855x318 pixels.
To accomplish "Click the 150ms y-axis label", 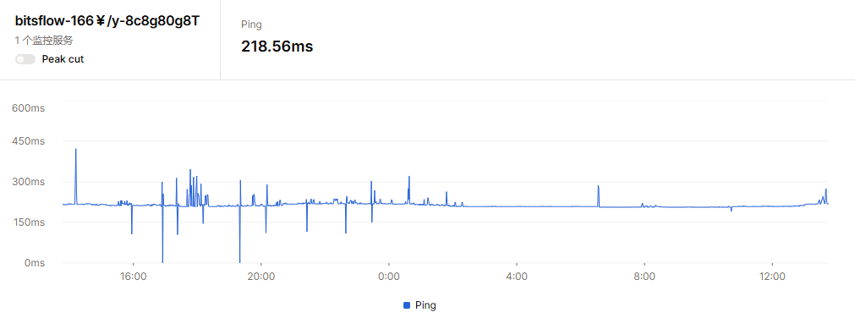I will [29, 222].
